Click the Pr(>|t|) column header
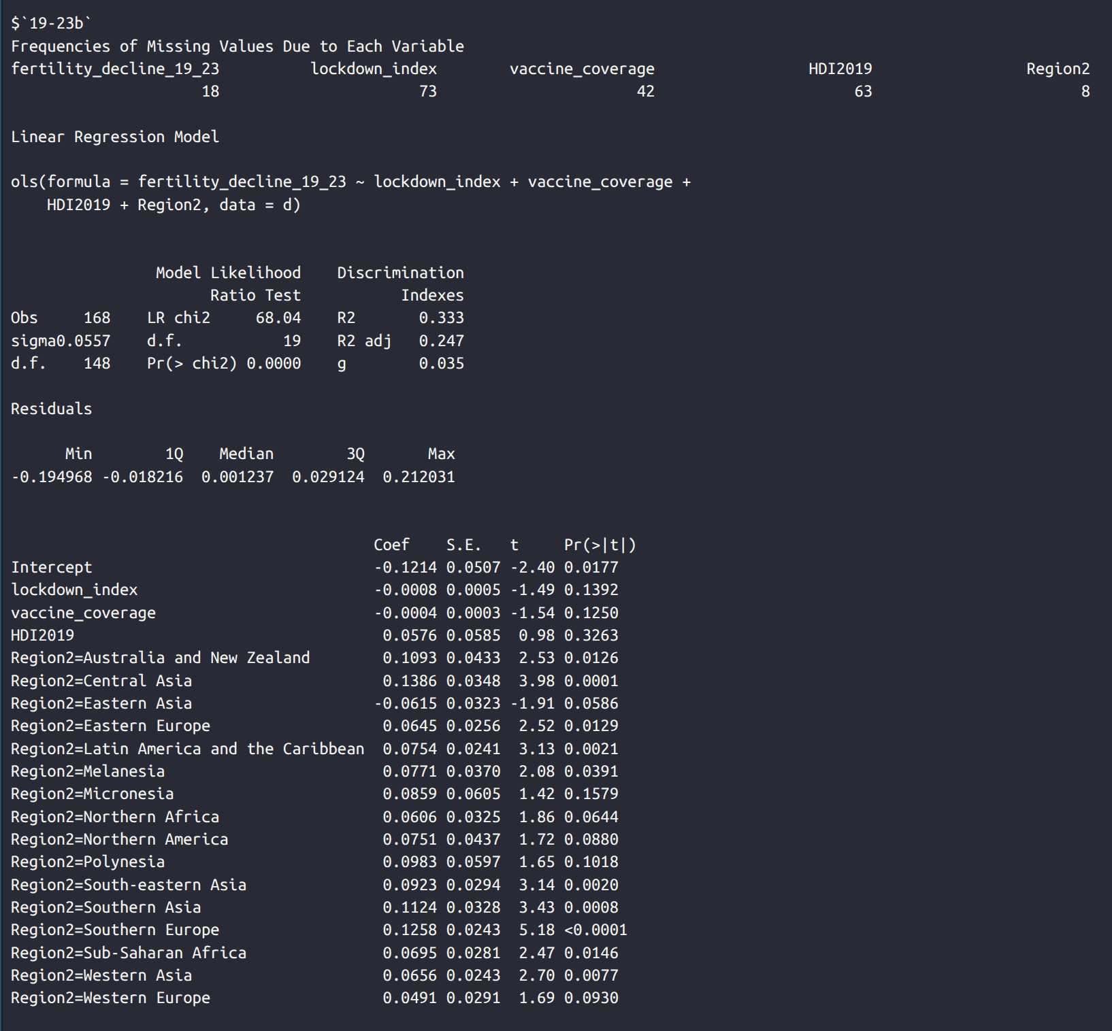 [600, 545]
